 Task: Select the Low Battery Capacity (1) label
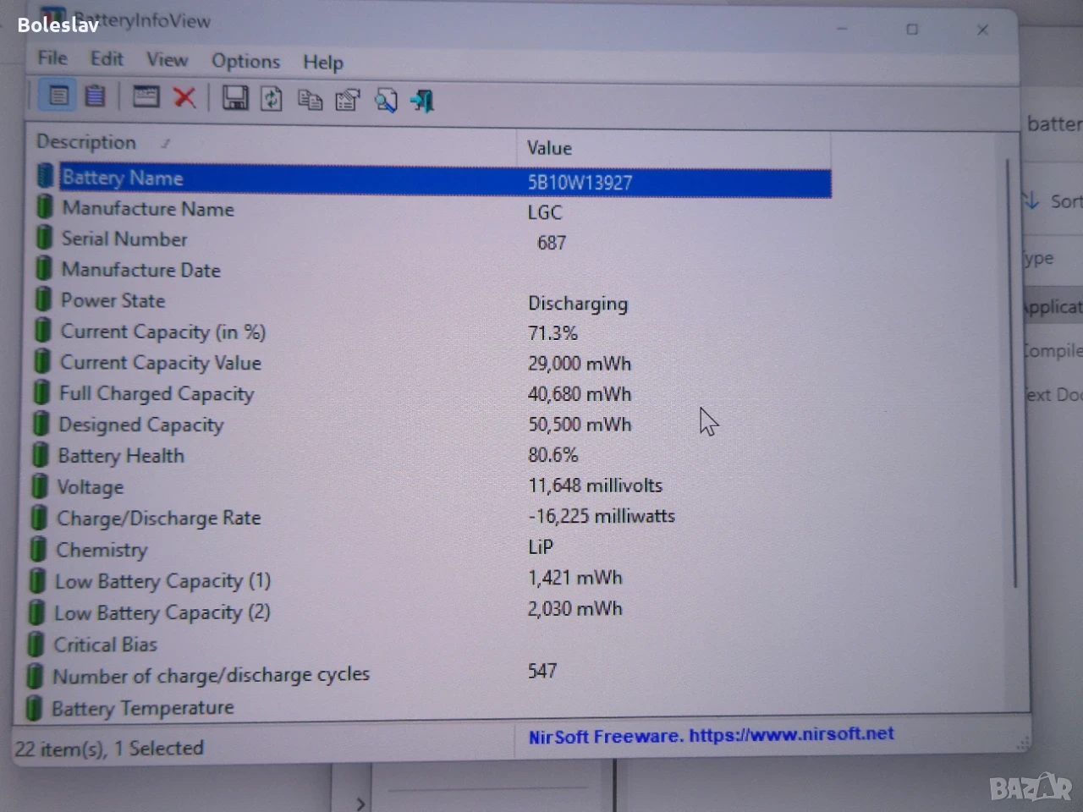162,581
